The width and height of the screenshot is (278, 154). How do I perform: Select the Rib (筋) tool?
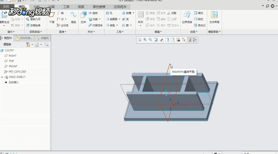(x=125, y=25)
